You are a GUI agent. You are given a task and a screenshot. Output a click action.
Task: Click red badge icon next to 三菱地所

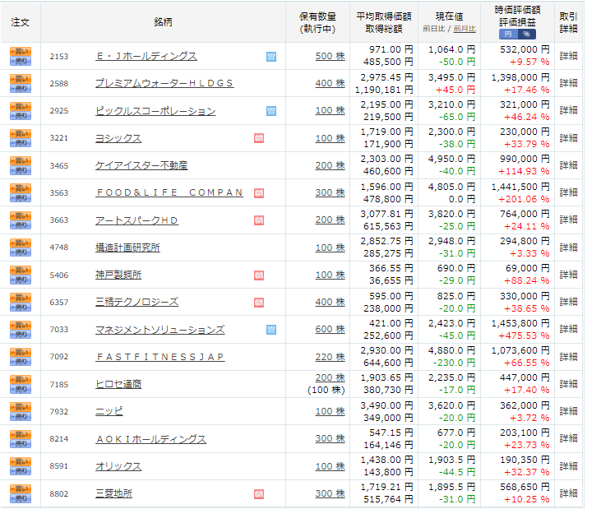pyautogui.click(x=259, y=494)
